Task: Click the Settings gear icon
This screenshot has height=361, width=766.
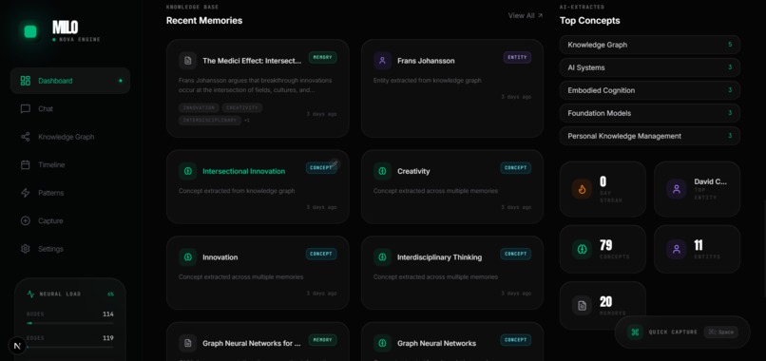Action: click(26, 249)
